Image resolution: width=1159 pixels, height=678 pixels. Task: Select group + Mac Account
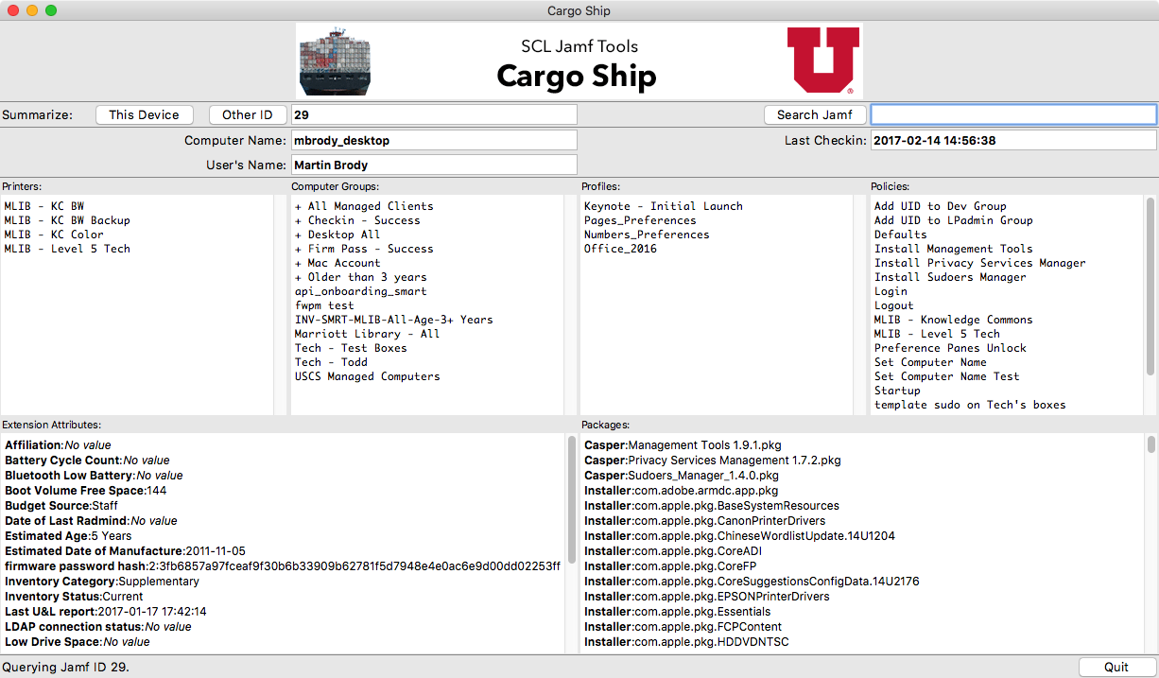pyautogui.click(x=337, y=263)
